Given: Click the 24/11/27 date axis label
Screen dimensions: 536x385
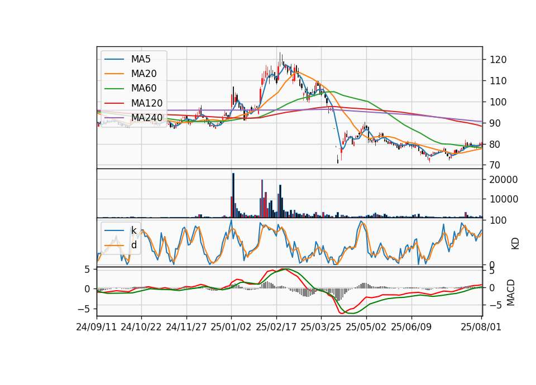Looking at the screenshot, I should point(186,327).
